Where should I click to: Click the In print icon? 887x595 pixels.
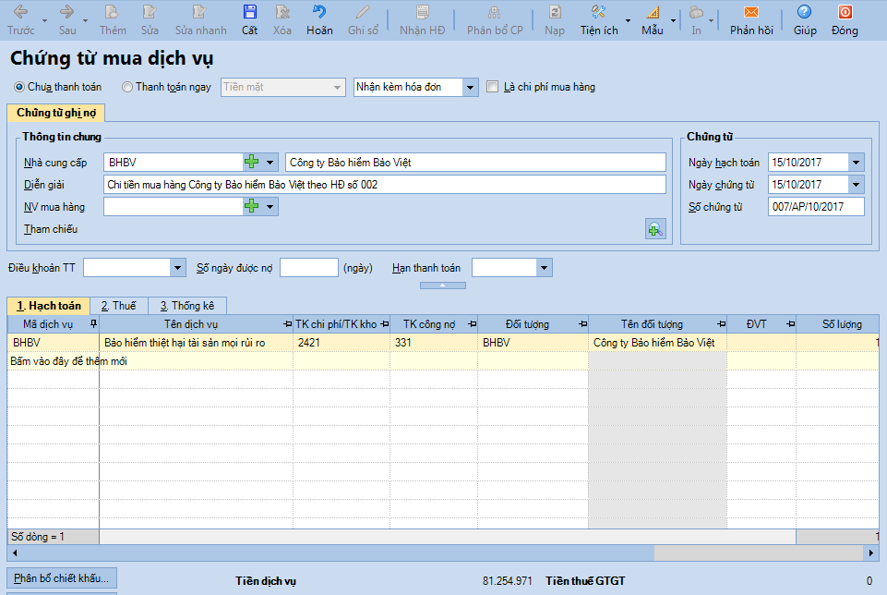click(696, 19)
